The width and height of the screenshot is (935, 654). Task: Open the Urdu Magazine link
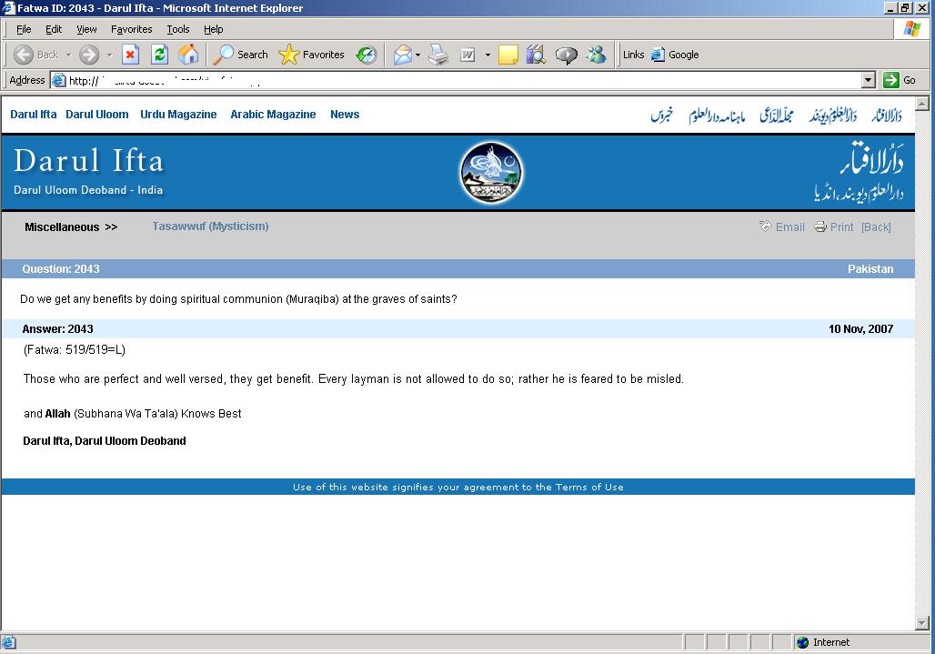click(x=178, y=115)
